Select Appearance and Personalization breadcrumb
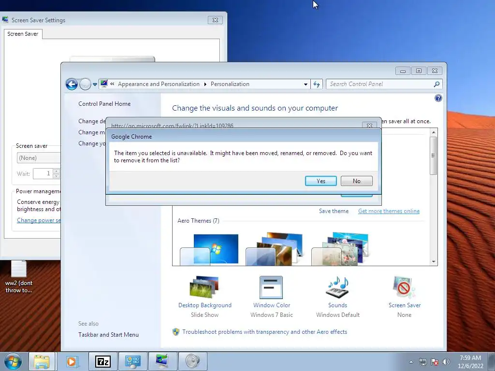Viewport: 495px width, 371px height. click(159, 84)
